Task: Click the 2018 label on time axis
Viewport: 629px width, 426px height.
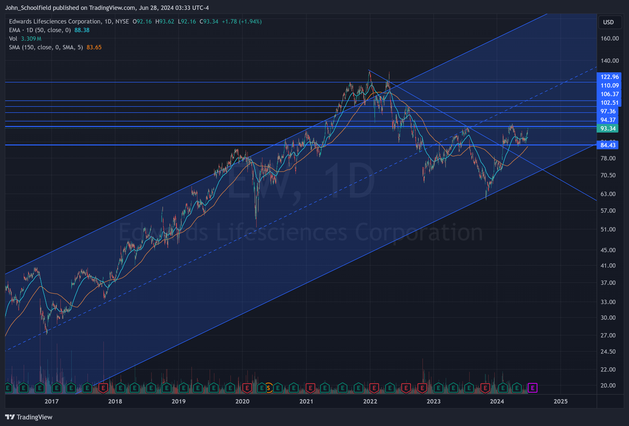Action: tap(115, 401)
